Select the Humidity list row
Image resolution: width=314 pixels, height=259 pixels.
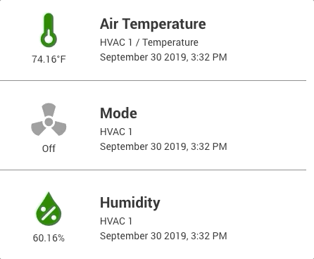(x=153, y=215)
